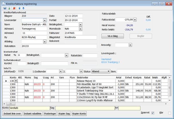Click the red X delete icon
Screen dimensions: 174x119
coord(14,9)
